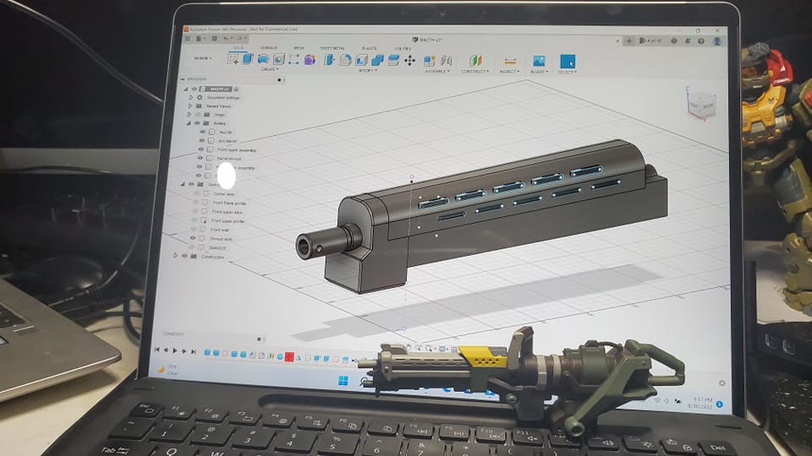Switch to the Plastic tab
The width and height of the screenshot is (812, 456).
tap(370, 49)
